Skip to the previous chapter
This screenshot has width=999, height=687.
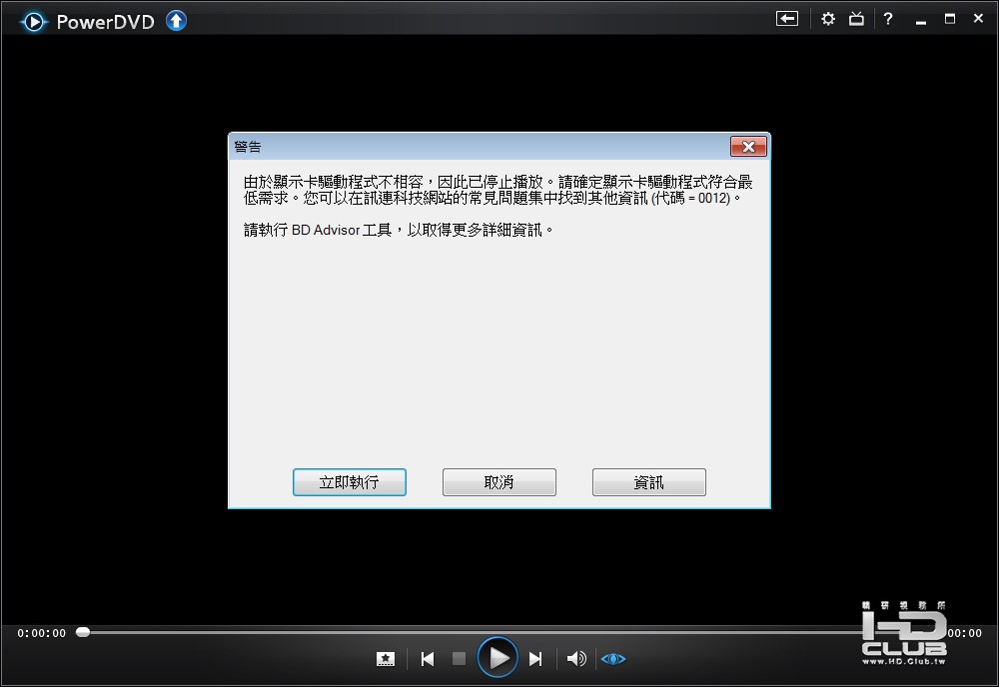(x=428, y=659)
